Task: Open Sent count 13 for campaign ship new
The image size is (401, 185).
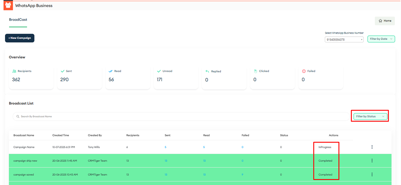Action: click(x=166, y=161)
